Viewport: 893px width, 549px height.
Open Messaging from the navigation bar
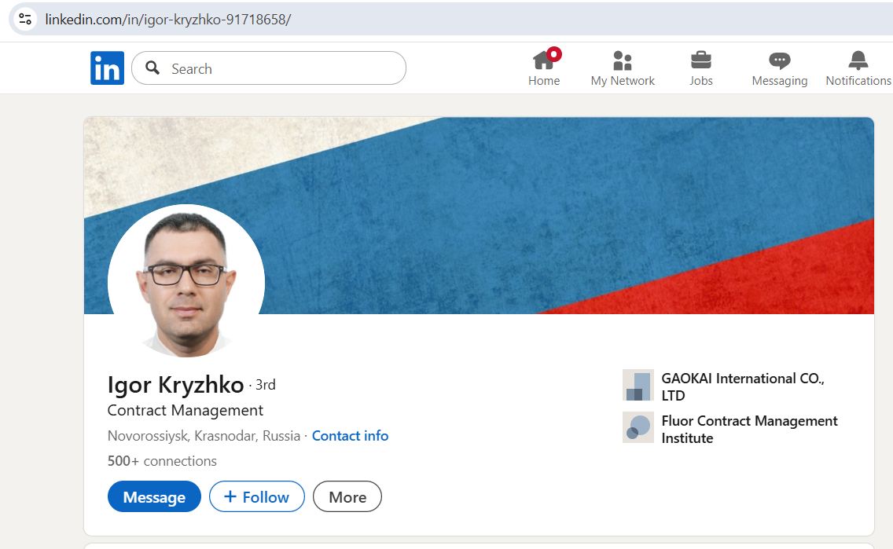tap(779, 61)
